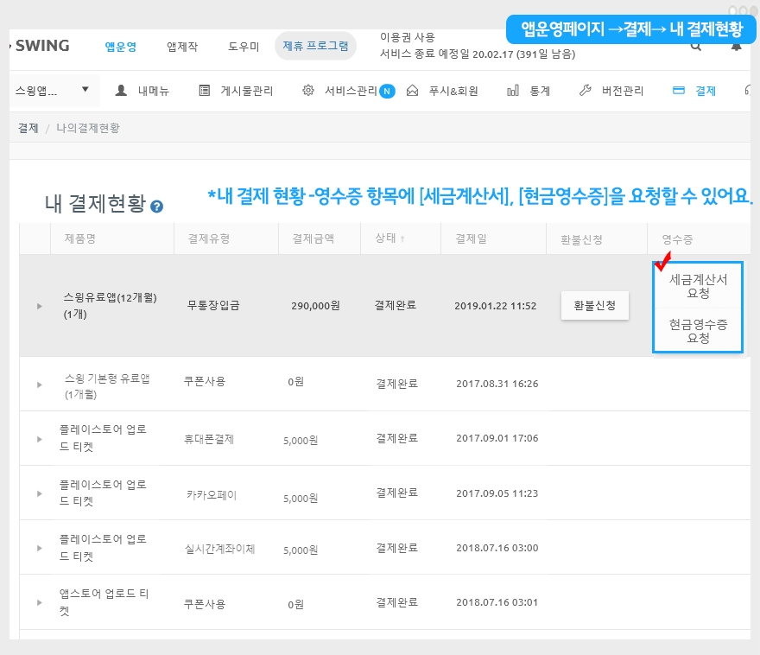Screen dimensions: 760x655
Task: Click the 푸시&회원 envelope icon
Action: point(412,90)
